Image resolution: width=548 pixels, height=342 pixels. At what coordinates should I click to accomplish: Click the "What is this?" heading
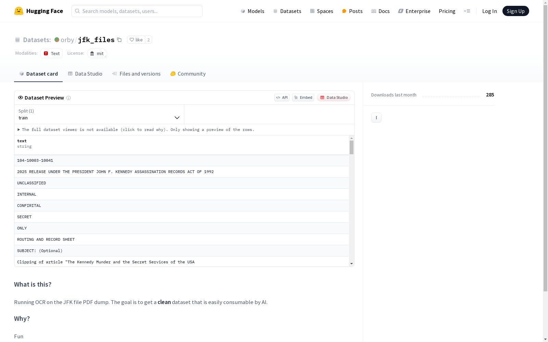pos(33,285)
